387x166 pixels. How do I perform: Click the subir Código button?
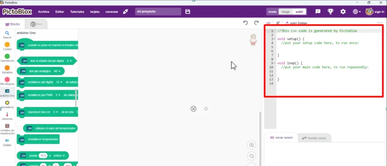pos(296,23)
